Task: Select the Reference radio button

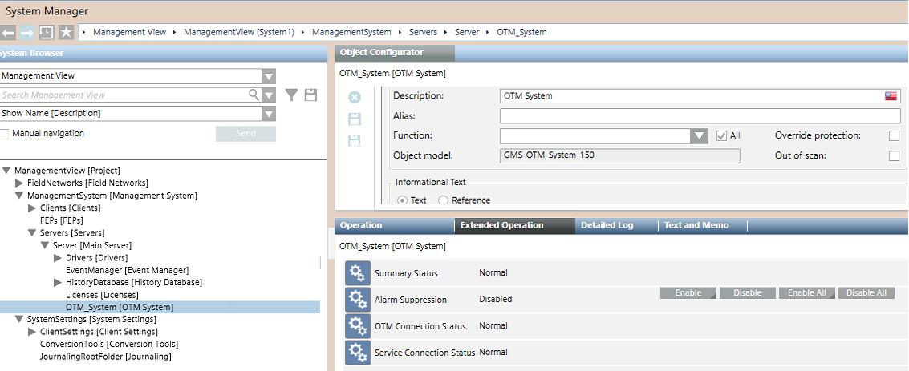Action: [x=443, y=200]
